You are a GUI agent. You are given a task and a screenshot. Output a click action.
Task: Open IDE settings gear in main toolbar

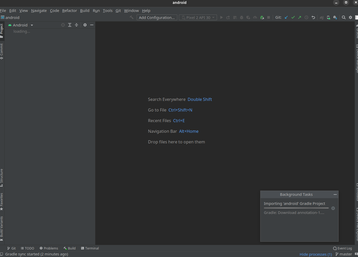click(x=350, y=17)
